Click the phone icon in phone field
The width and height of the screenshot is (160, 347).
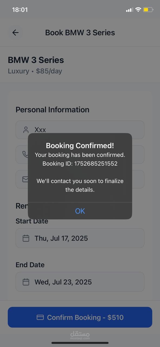(x=25, y=154)
